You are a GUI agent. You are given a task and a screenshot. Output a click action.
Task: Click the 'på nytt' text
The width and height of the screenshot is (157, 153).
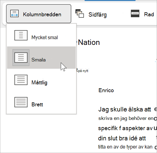coord(83,71)
